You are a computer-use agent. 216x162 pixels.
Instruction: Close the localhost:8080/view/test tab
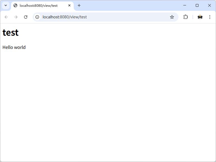(x=69, y=5)
